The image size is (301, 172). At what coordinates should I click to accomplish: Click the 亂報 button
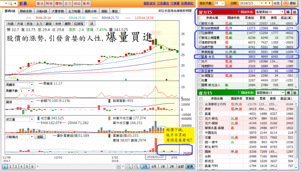[86, 3]
